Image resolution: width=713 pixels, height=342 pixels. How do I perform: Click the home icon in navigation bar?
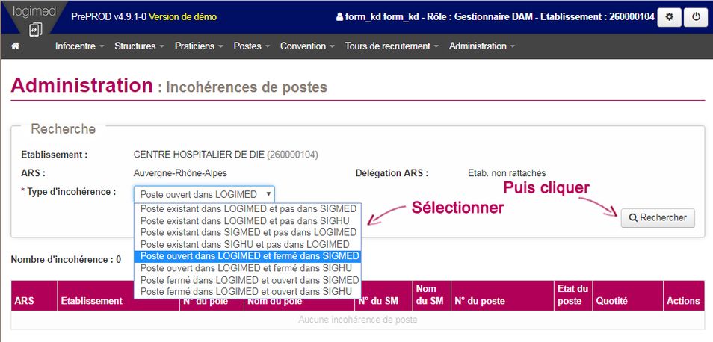coord(16,46)
